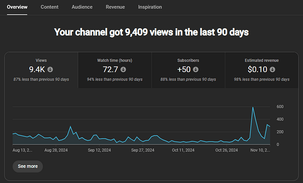The image size is (303, 183).
Task: Show the Watch time (hours) chart card
Action: 115,70
